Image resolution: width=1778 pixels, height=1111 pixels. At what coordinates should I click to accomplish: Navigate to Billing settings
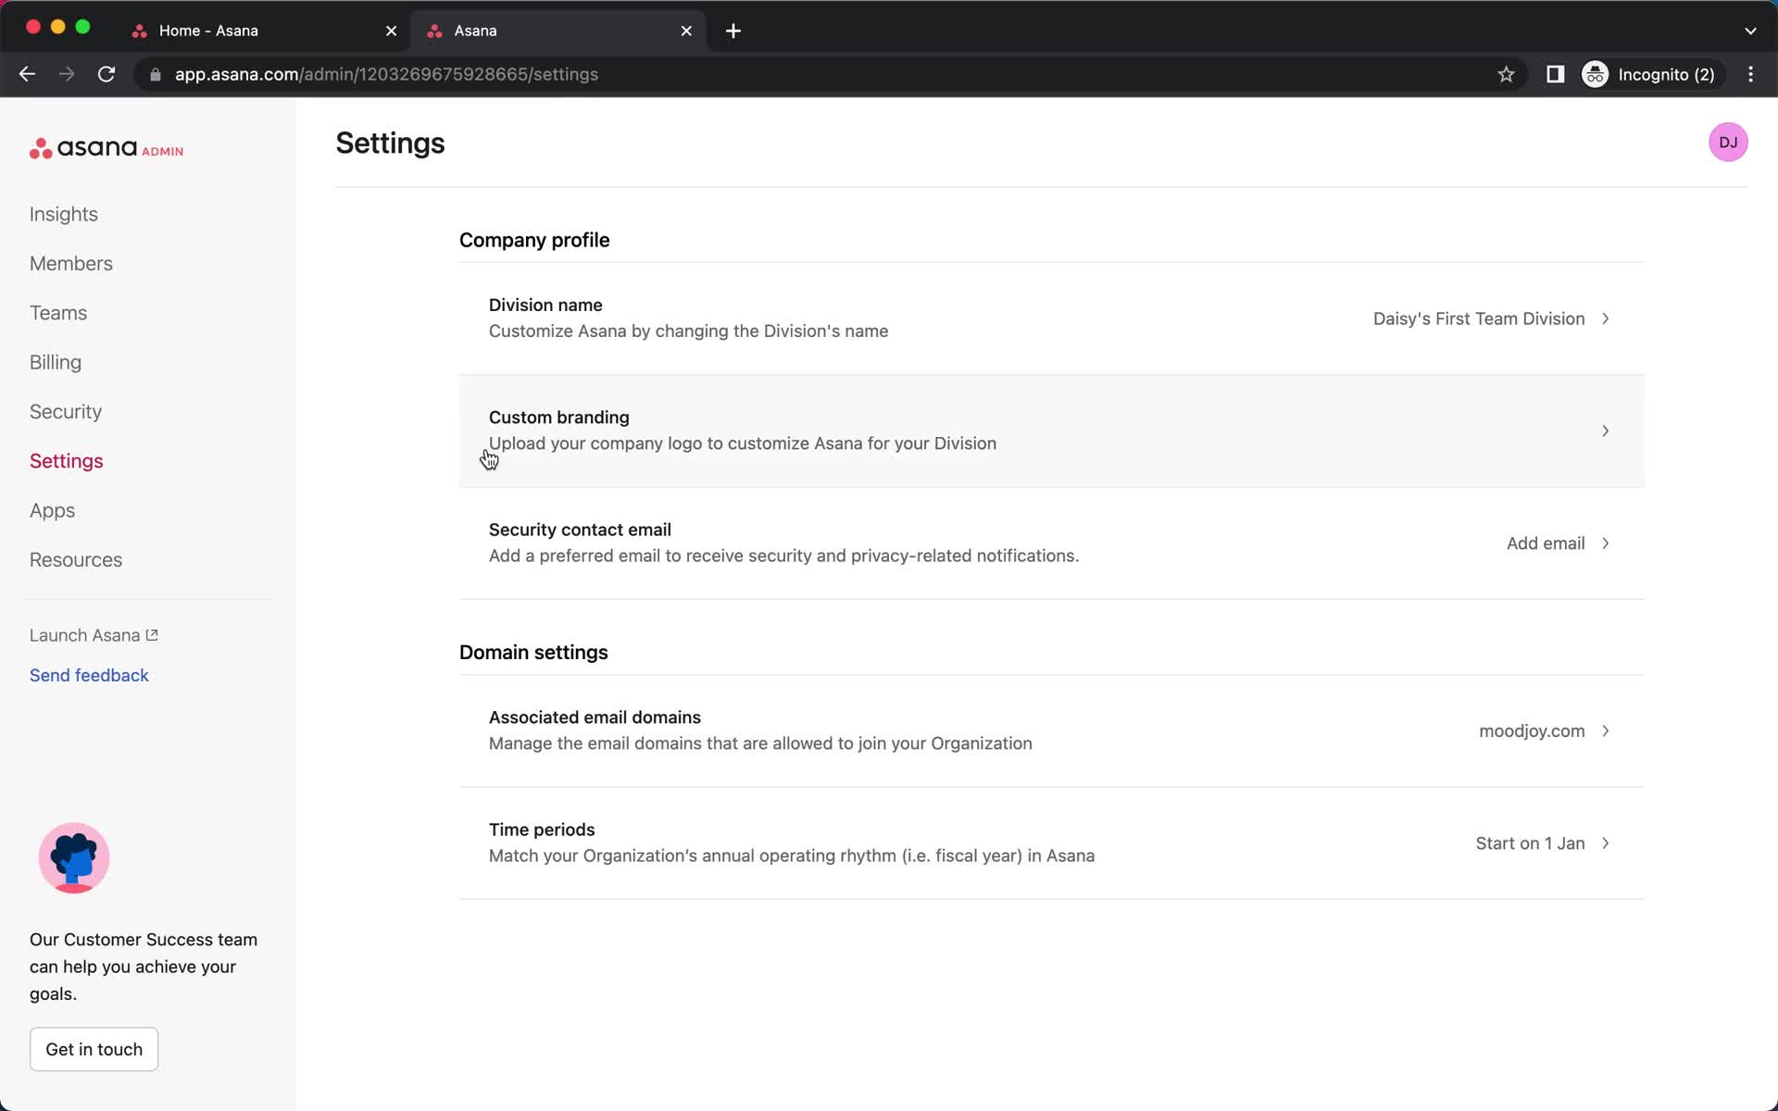55,362
